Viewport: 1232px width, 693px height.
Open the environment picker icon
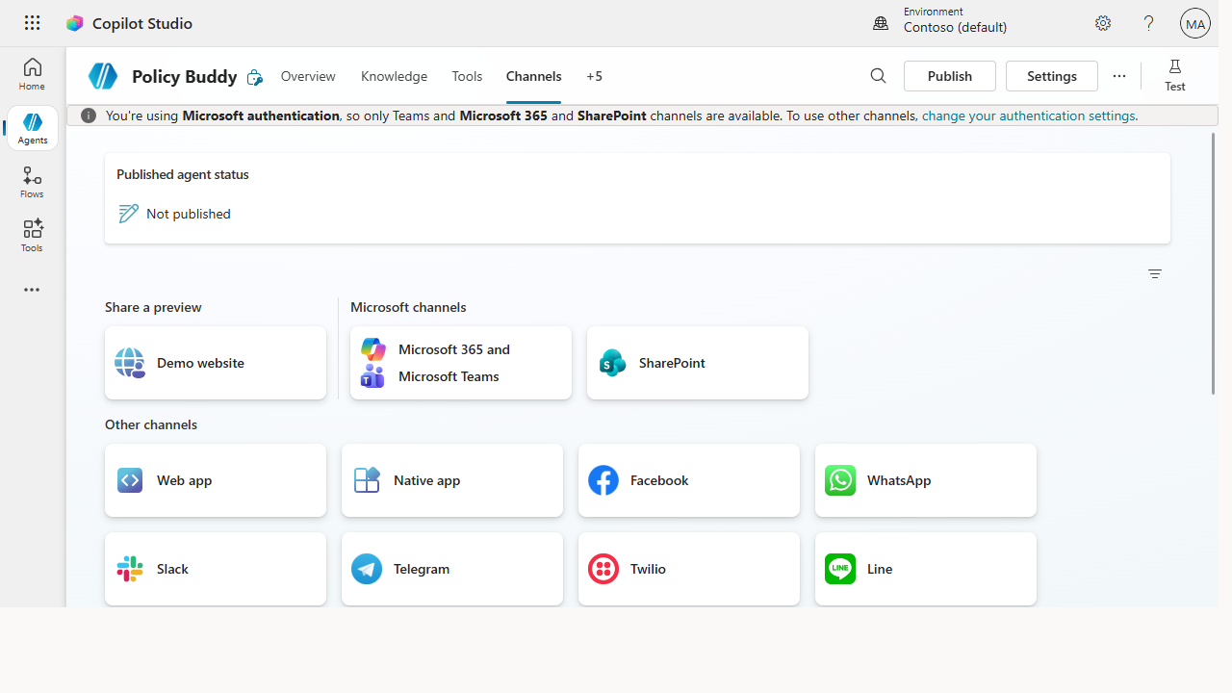coord(881,23)
